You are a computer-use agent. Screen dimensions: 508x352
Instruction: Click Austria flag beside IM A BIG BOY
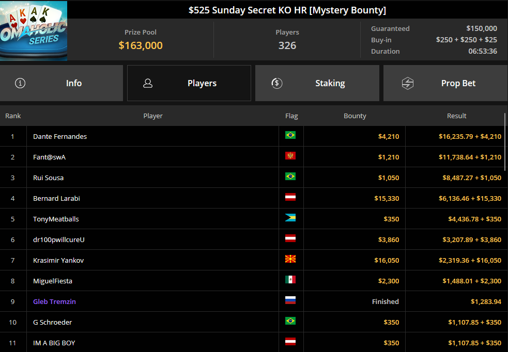tap(290, 342)
